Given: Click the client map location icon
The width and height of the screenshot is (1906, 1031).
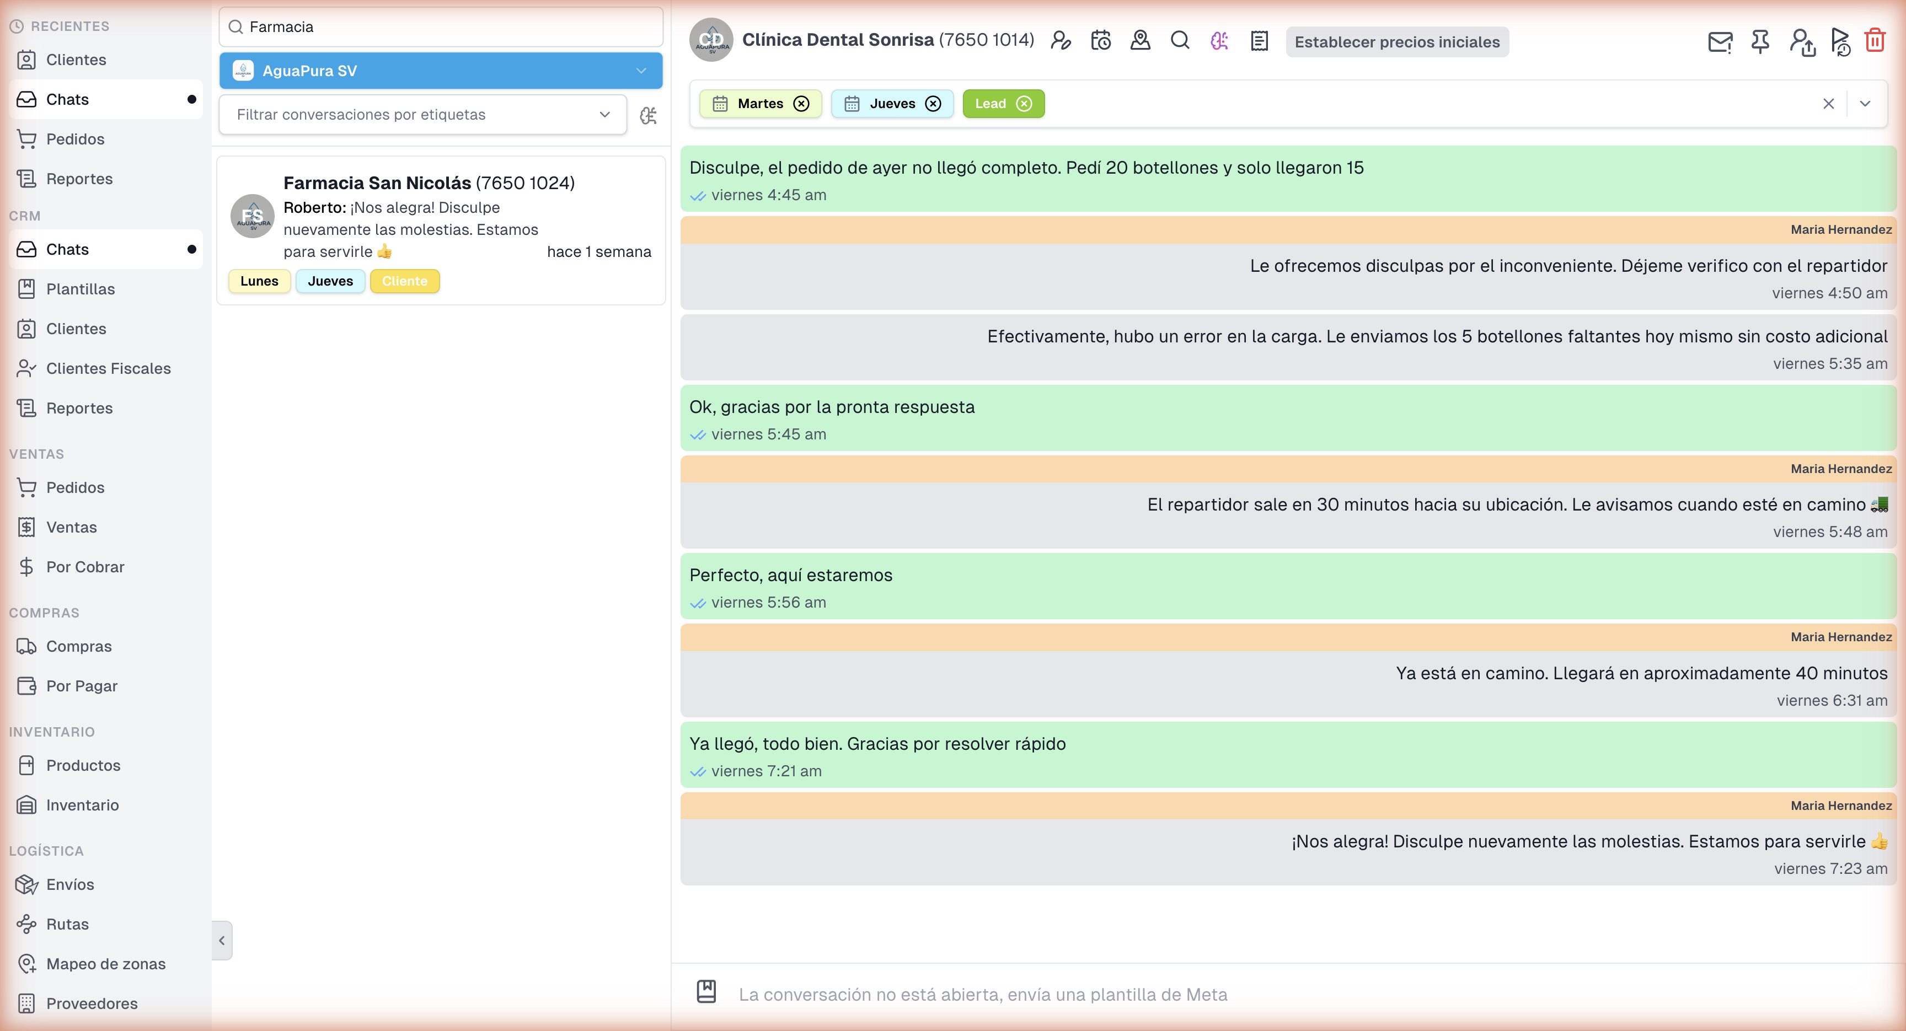Looking at the screenshot, I should (1140, 41).
